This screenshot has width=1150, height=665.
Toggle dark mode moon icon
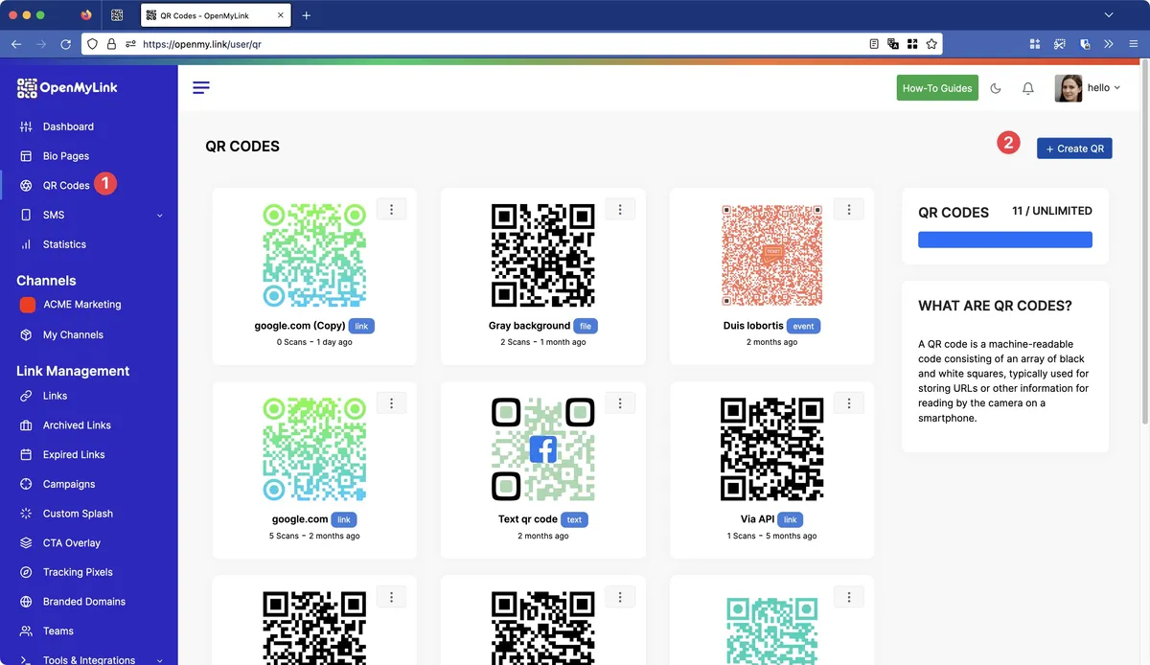pos(996,88)
